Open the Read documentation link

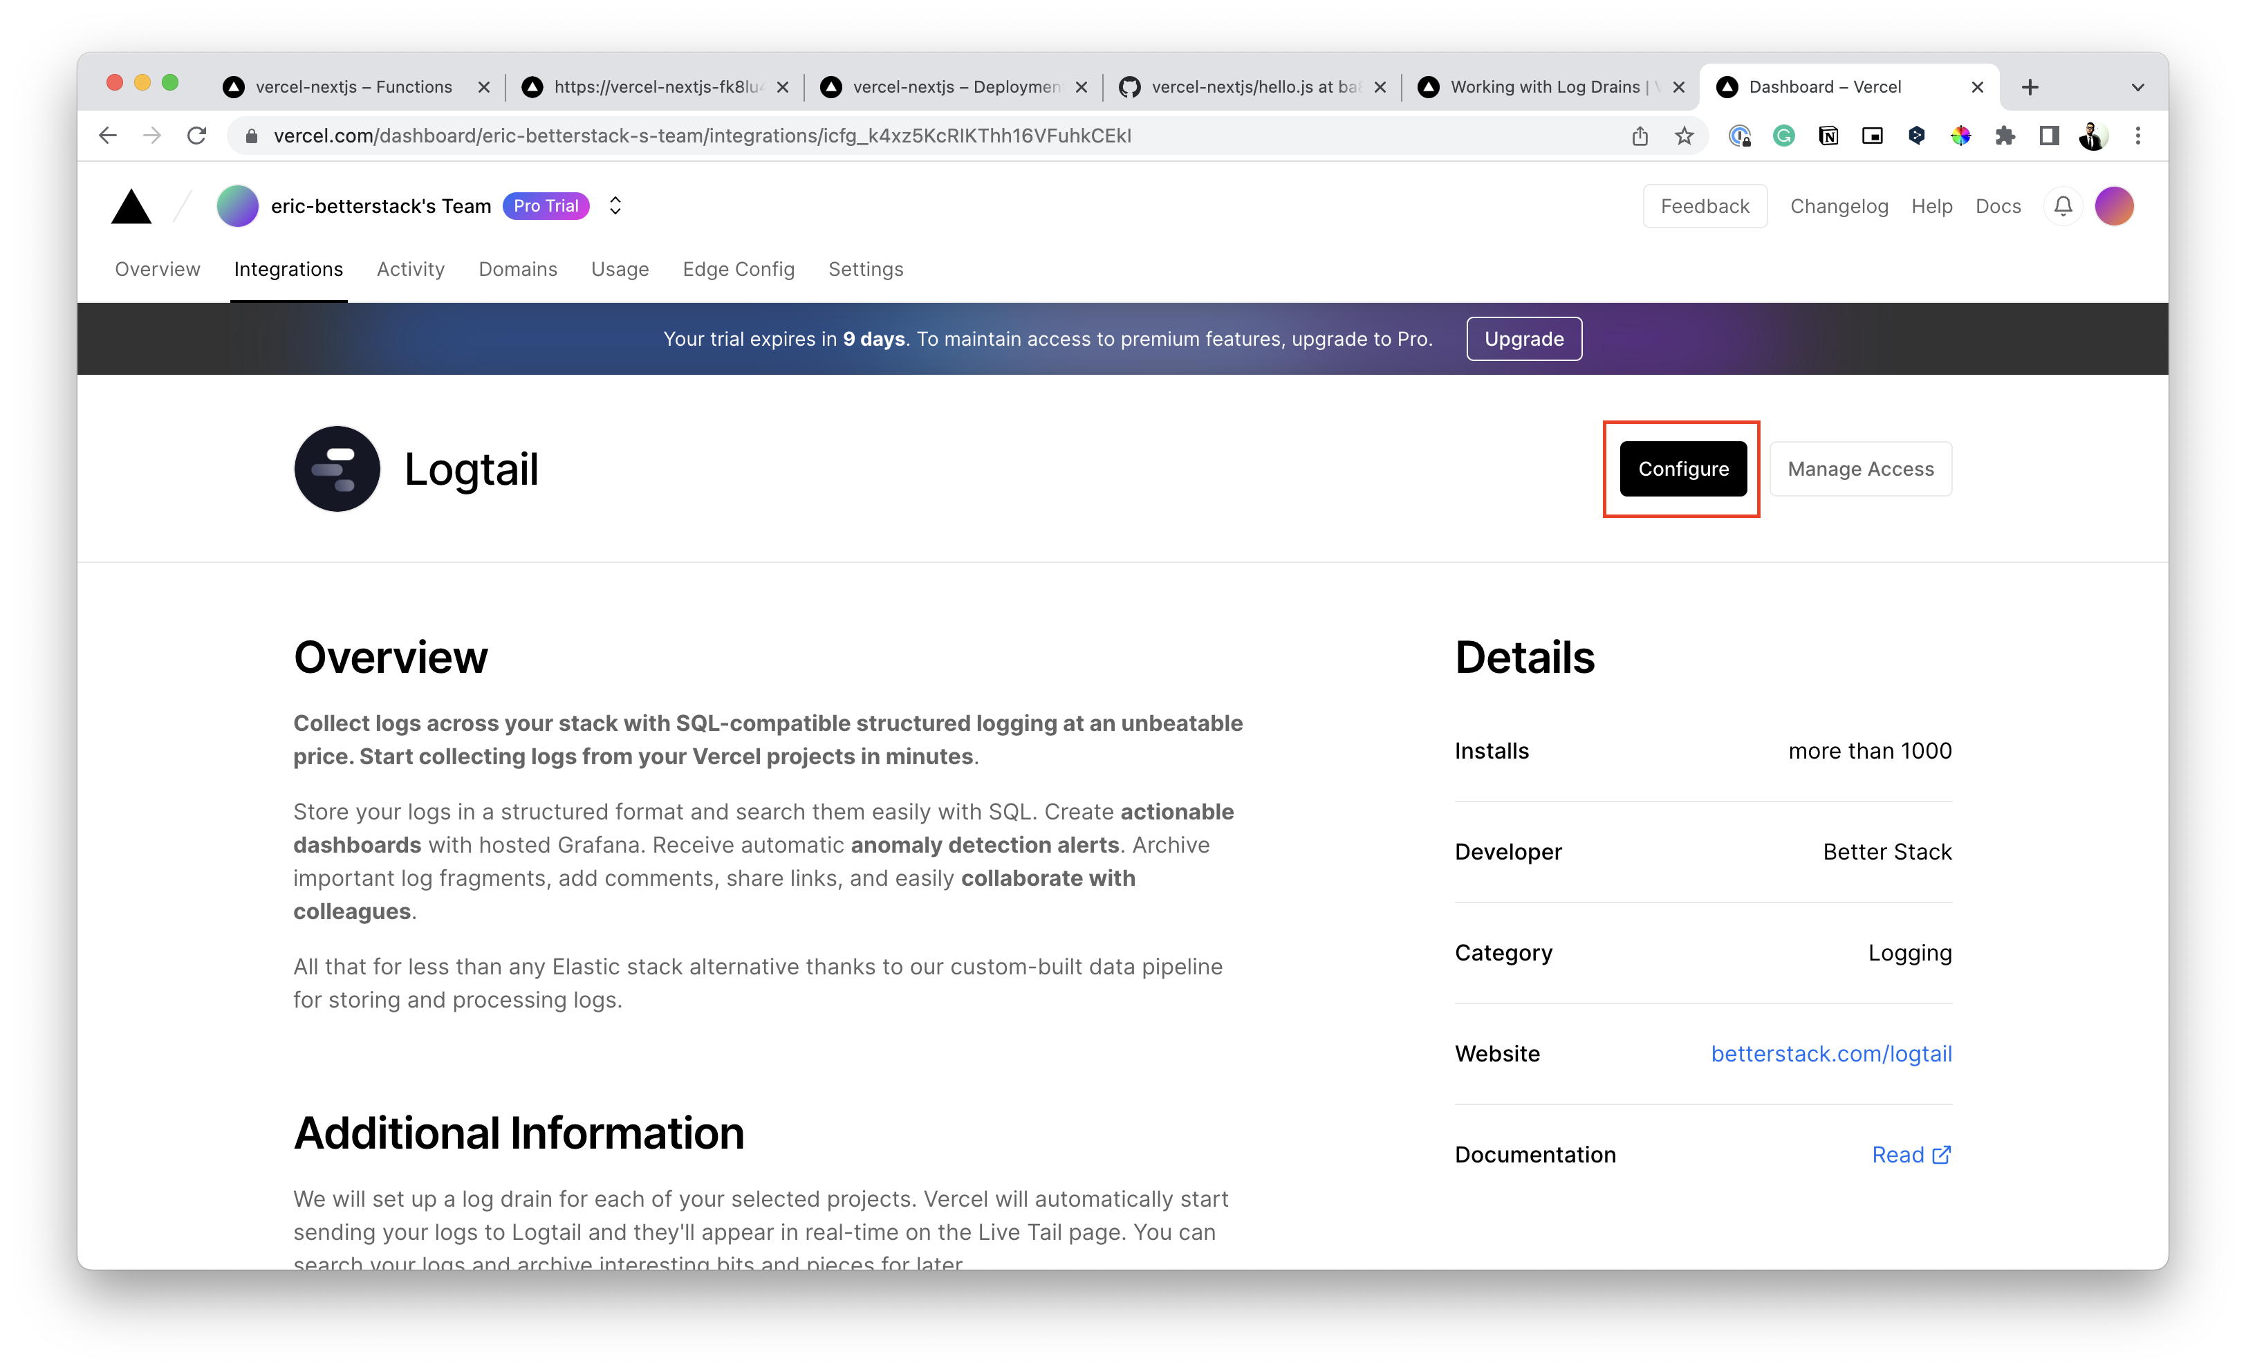1911,1155
